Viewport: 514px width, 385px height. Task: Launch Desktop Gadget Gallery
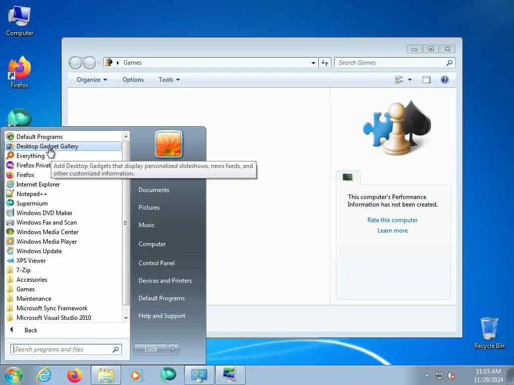63,146
